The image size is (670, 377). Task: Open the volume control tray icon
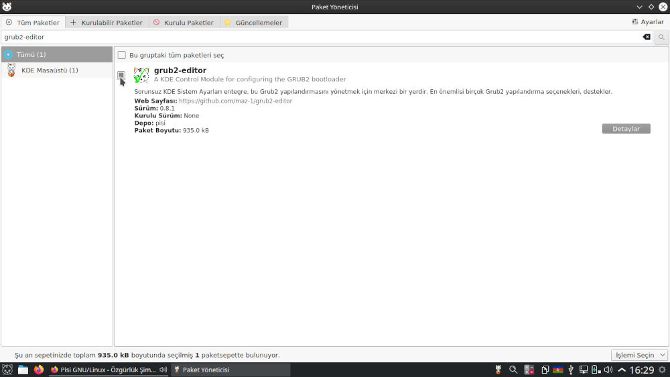(608, 370)
